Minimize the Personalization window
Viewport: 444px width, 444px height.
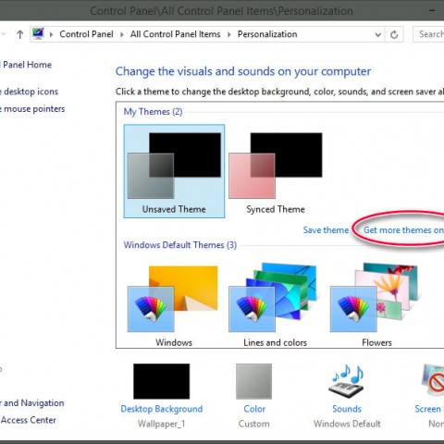(x=433, y=11)
